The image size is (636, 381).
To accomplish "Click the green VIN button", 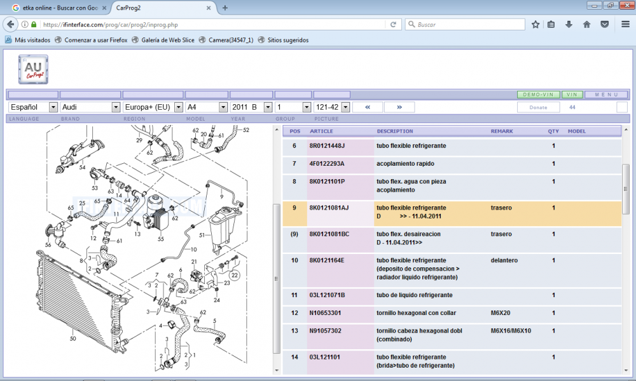I will pos(572,95).
